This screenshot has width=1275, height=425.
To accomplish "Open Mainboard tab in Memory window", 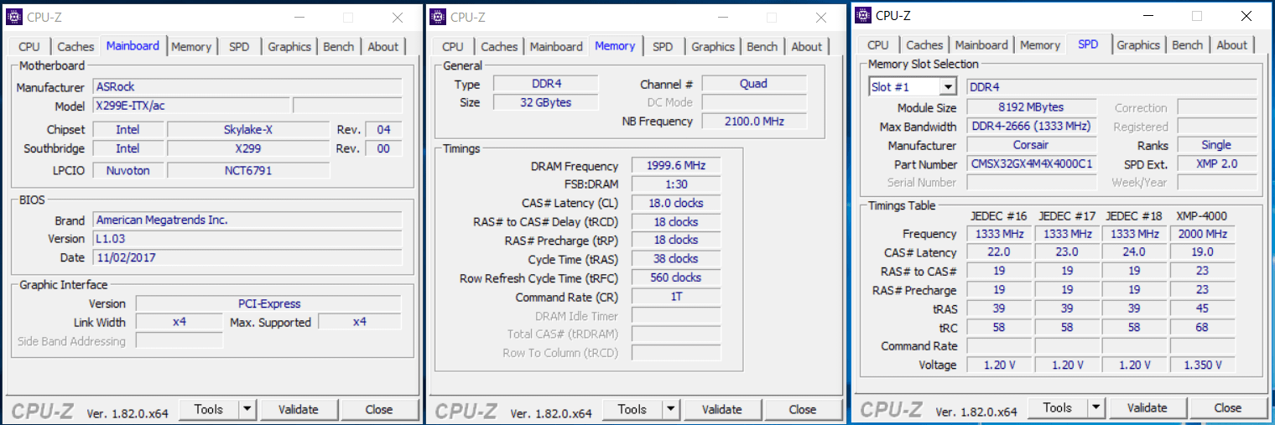I will [x=556, y=47].
